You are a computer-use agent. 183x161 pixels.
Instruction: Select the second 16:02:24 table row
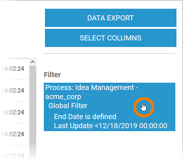[x=15, y=91]
